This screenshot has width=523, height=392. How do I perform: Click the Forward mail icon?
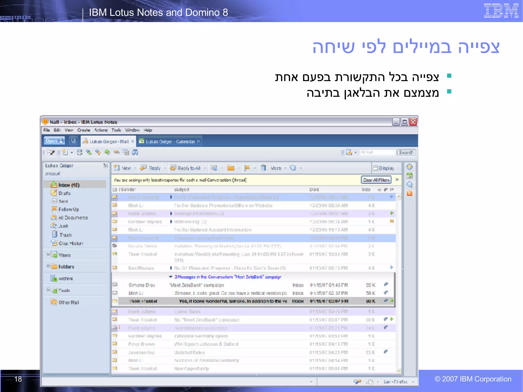click(214, 168)
